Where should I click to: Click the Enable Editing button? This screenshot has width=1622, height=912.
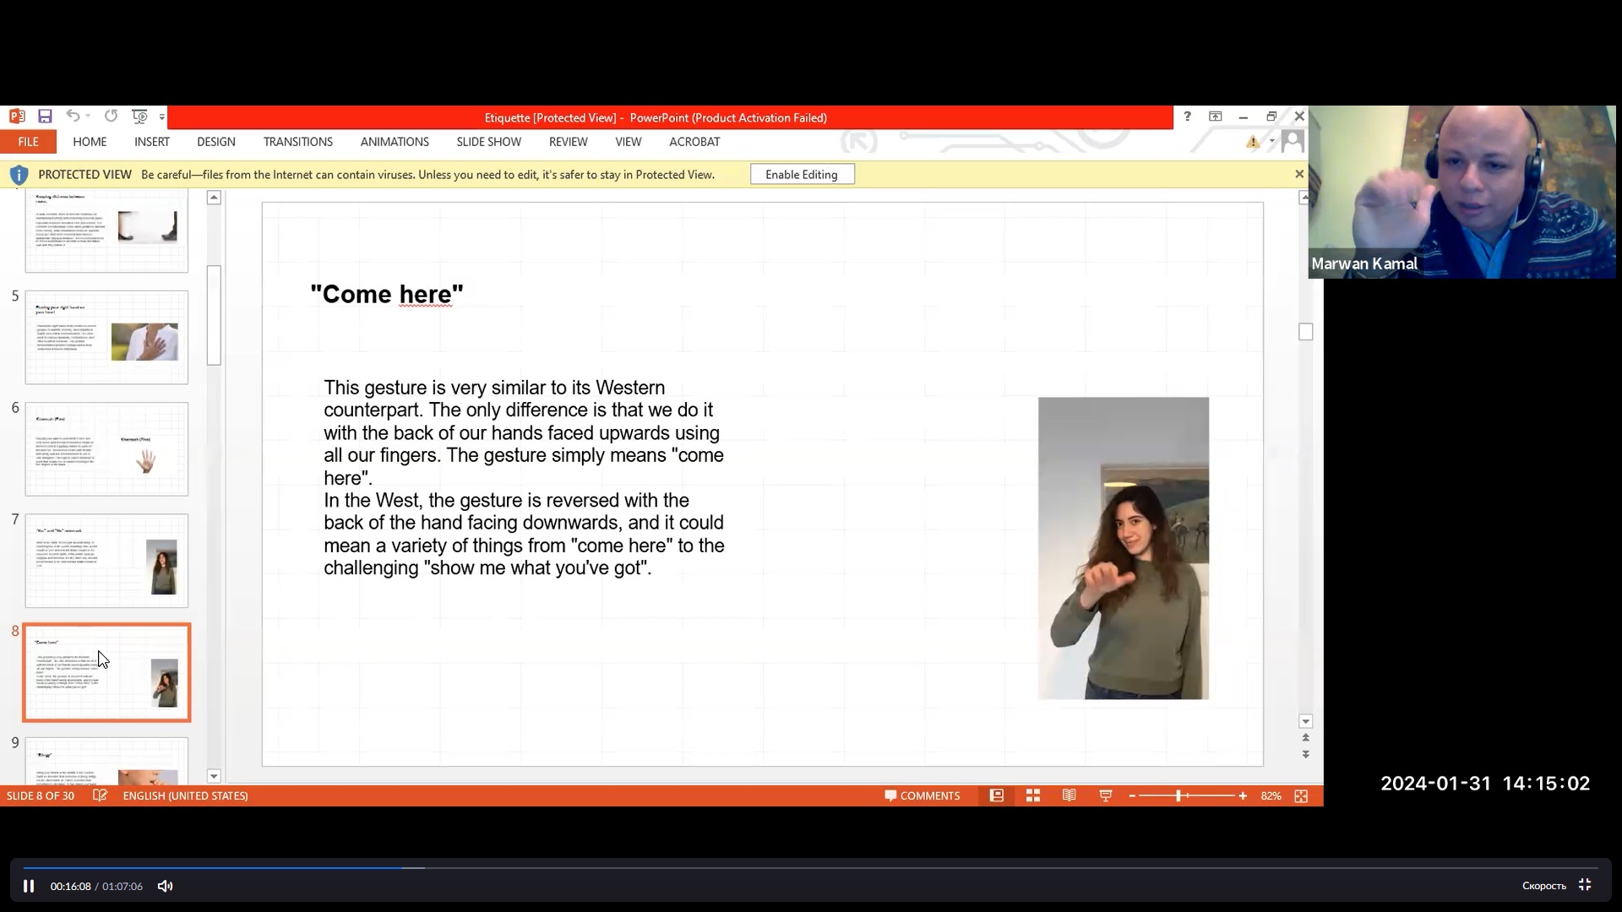pos(801,175)
